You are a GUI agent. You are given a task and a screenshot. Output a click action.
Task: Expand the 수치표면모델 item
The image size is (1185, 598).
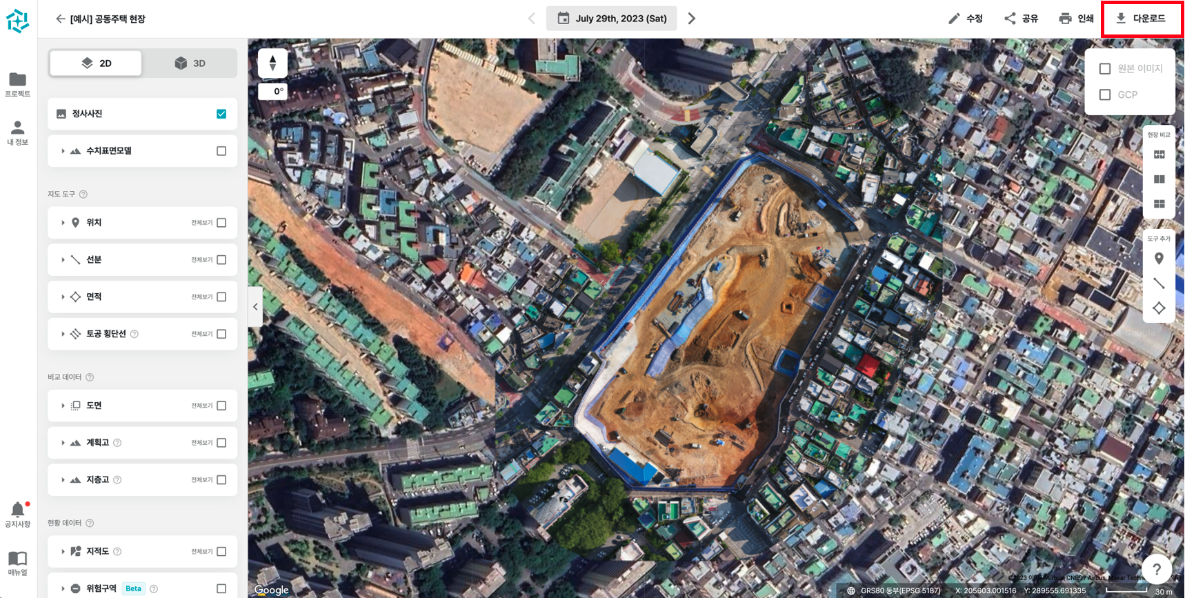point(63,151)
